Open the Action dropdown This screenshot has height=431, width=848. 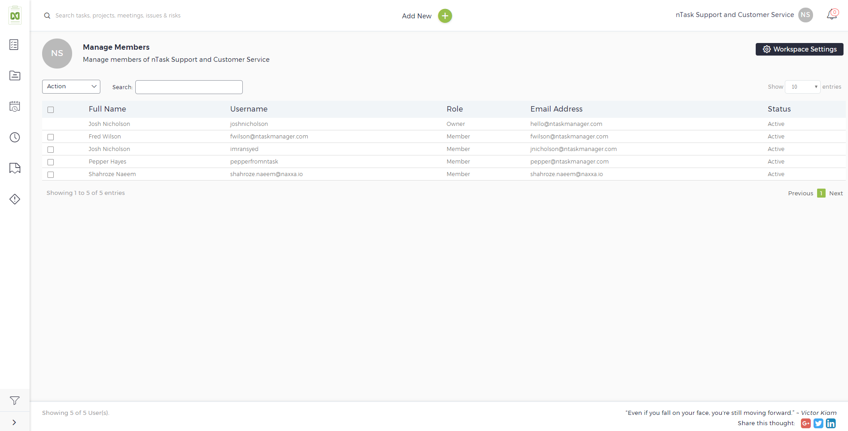point(71,86)
